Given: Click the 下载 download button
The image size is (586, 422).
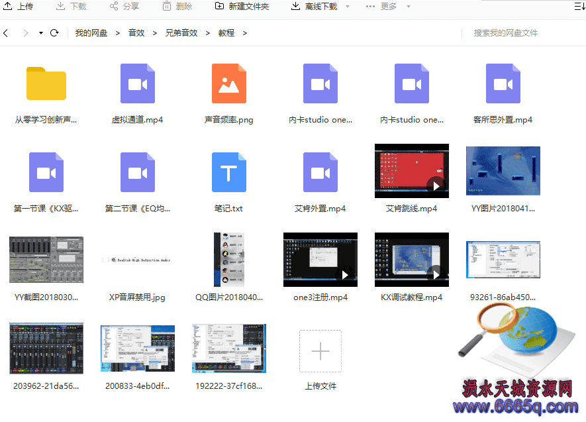Looking at the screenshot, I should (71, 7).
